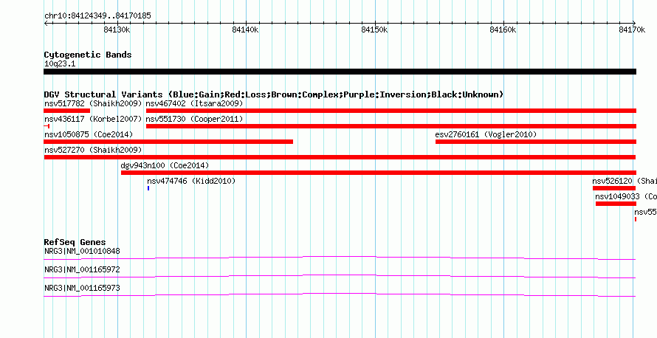
Task: Click the 84140k ruler tick label
Action: coord(246,30)
